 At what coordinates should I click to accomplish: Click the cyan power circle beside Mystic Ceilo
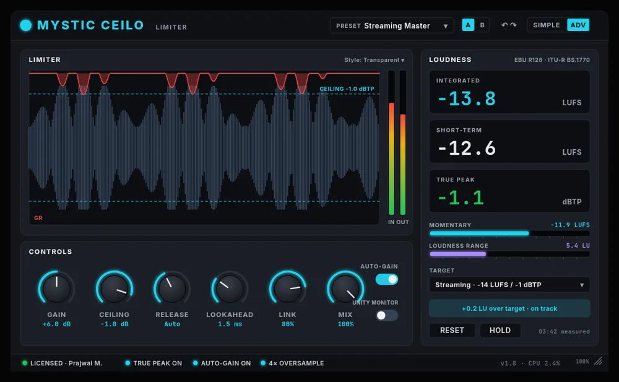tap(25, 25)
